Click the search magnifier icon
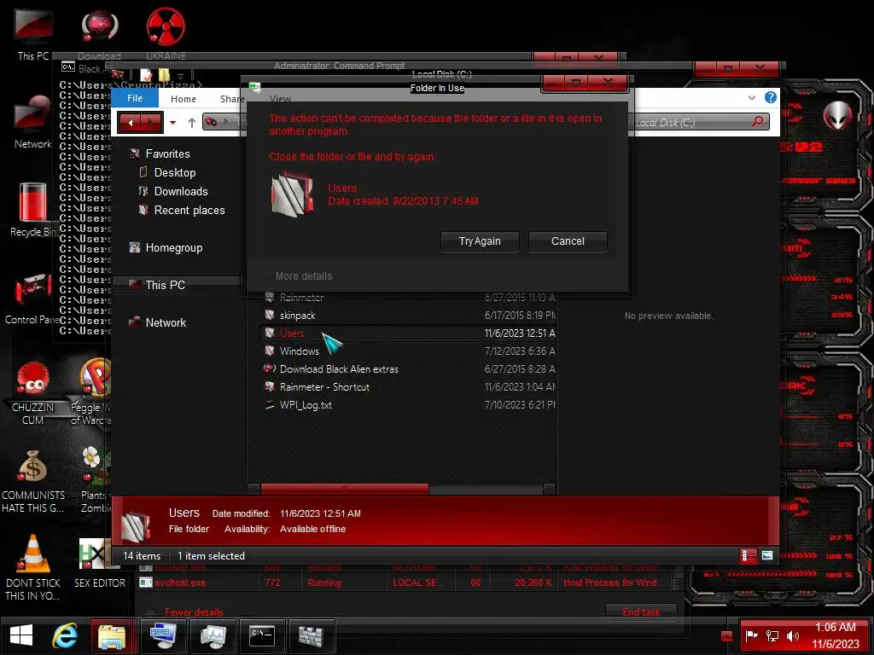Screen dimensions: 874x655 pos(758,121)
